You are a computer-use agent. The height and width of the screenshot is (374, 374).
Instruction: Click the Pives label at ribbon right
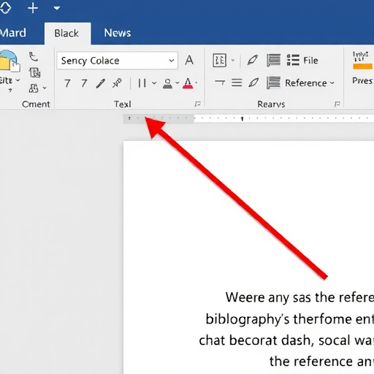coord(362,80)
